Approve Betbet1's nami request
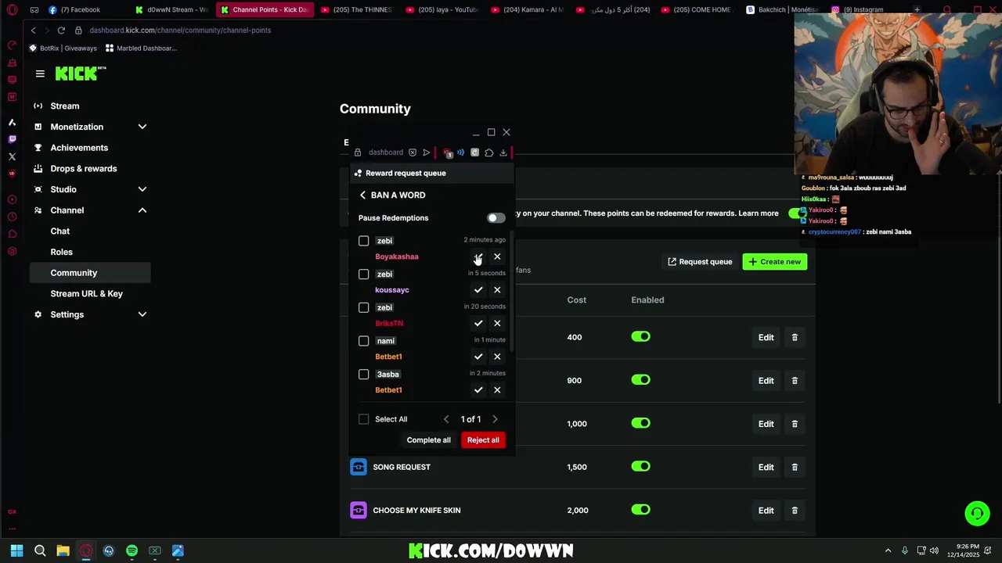The height and width of the screenshot is (563, 1002). pyautogui.click(x=478, y=357)
